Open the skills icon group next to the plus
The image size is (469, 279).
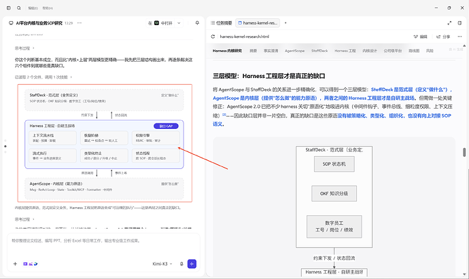(x=30, y=264)
